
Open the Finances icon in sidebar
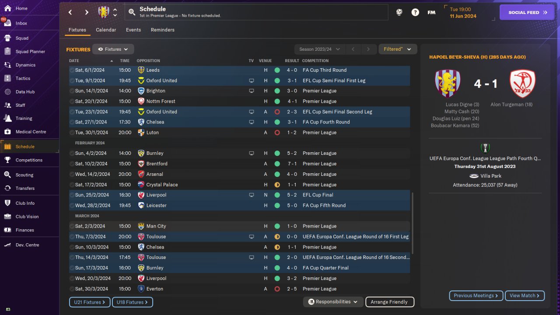tap(7, 230)
